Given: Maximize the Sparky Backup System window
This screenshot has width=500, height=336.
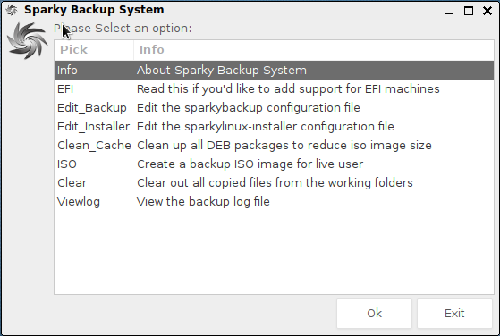Looking at the screenshot, I should click(469, 11).
